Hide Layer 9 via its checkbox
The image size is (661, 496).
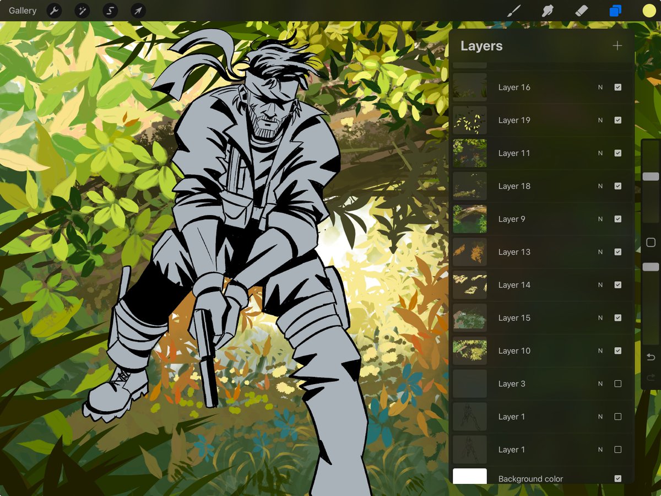pyautogui.click(x=617, y=219)
